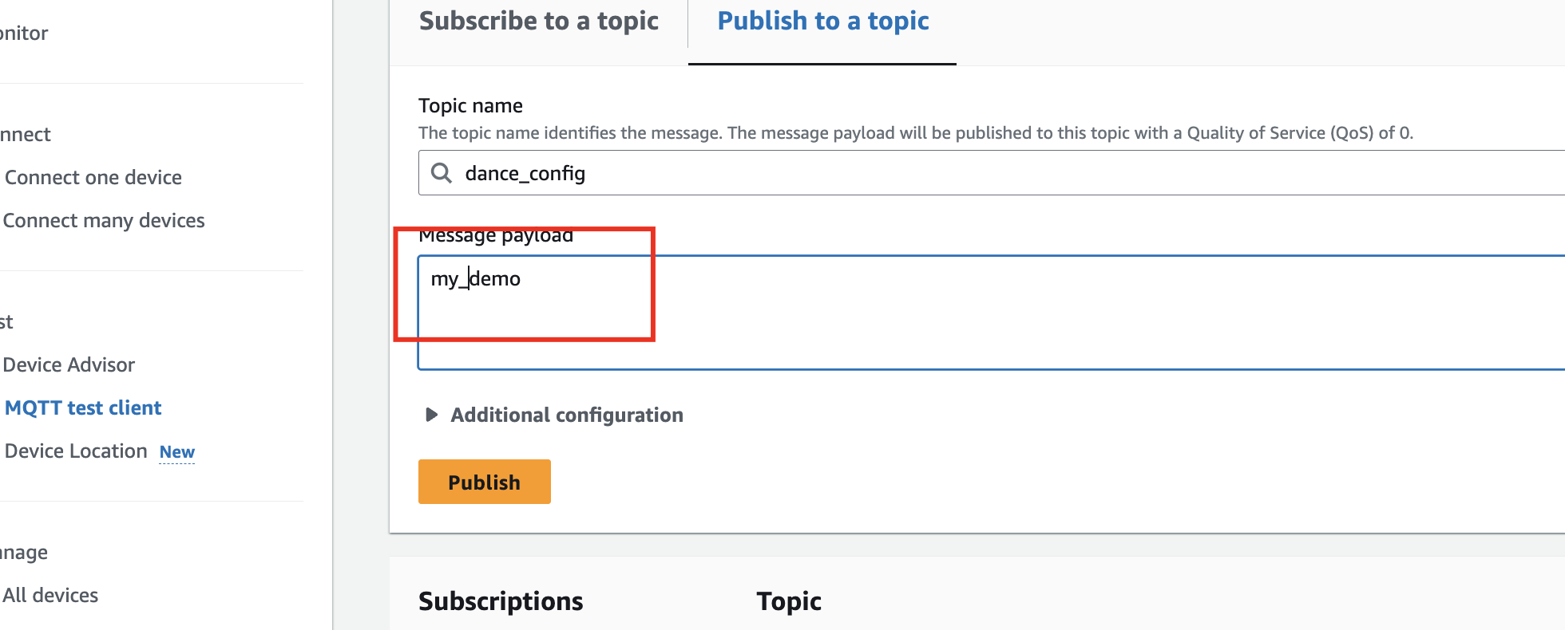Open Connect many devices in sidebar
Screen dimensions: 1565x630
coord(104,220)
